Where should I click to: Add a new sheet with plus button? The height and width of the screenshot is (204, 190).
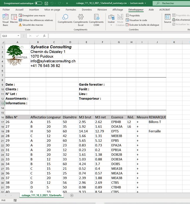click(x=72, y=195)
